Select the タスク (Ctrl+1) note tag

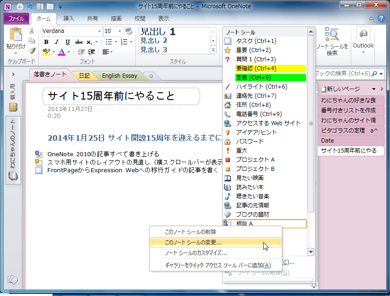point(265,41)
